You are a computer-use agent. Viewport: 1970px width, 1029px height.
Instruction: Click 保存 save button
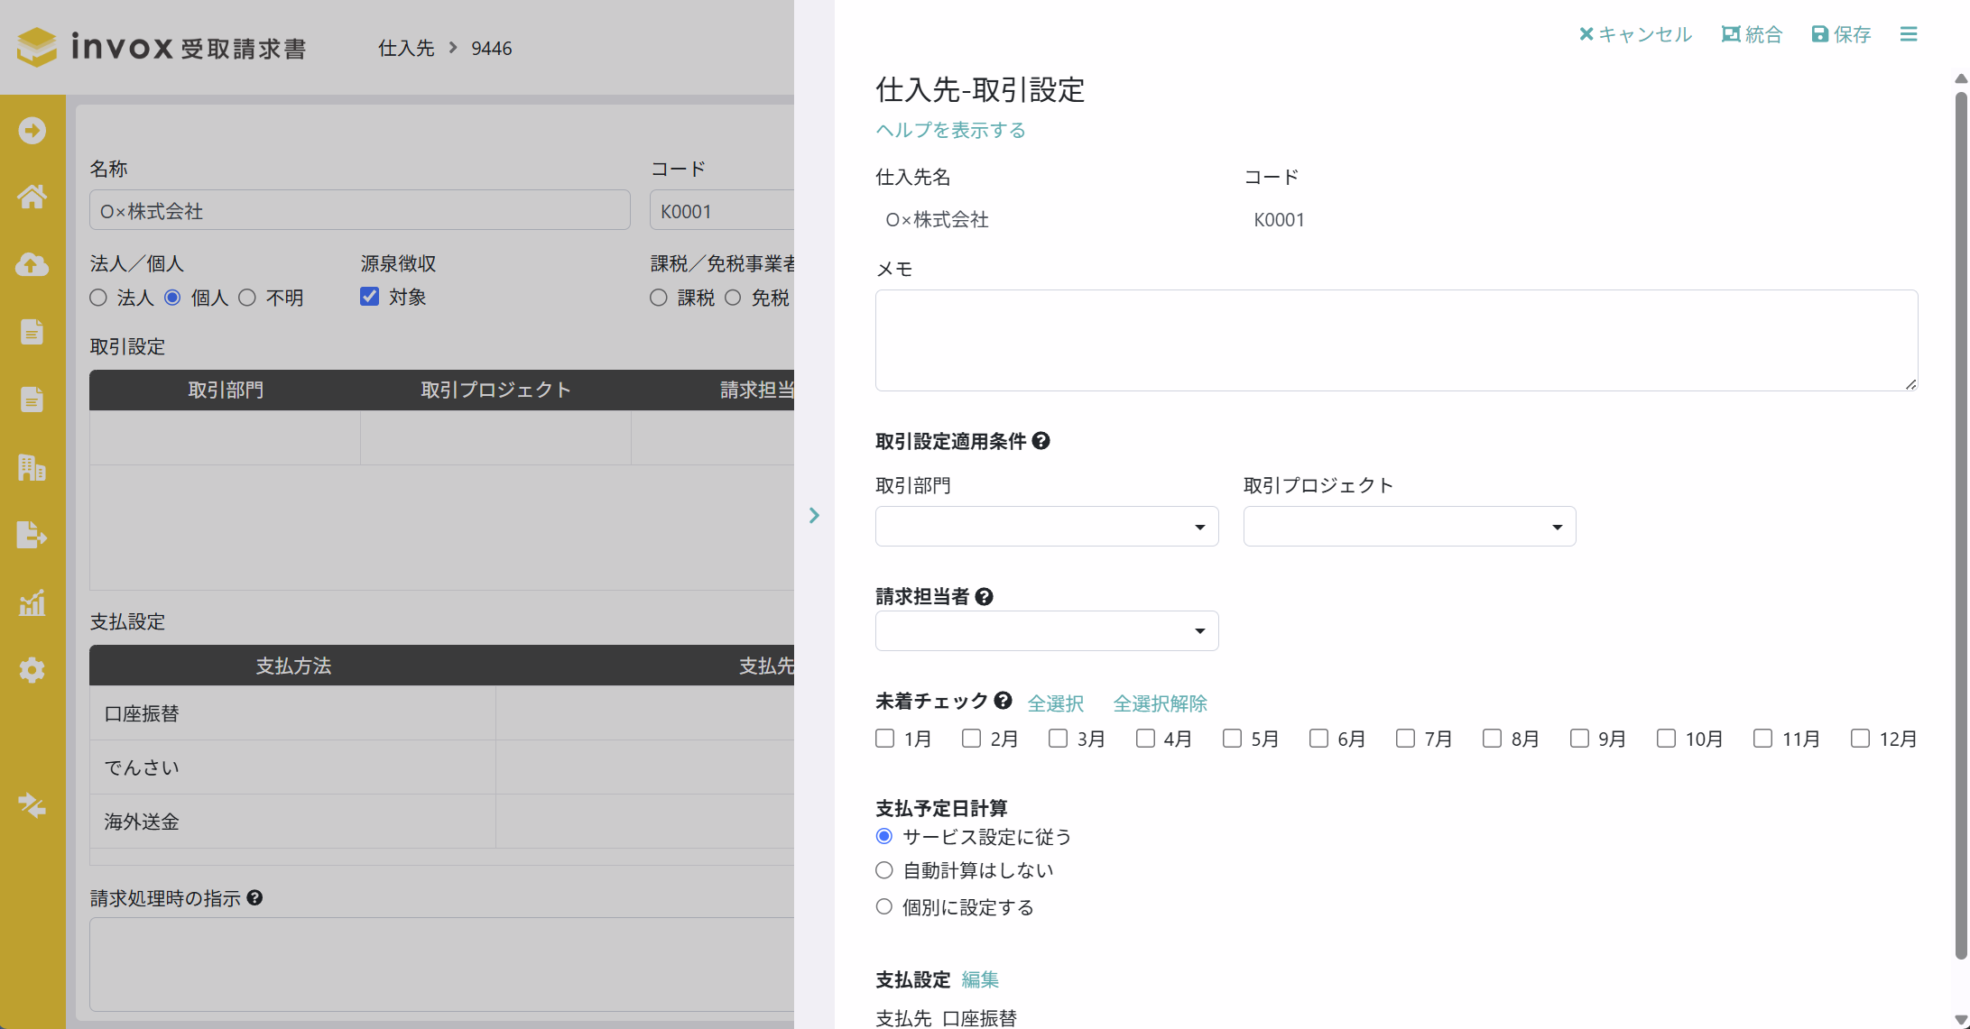(x=1842, y=34)
